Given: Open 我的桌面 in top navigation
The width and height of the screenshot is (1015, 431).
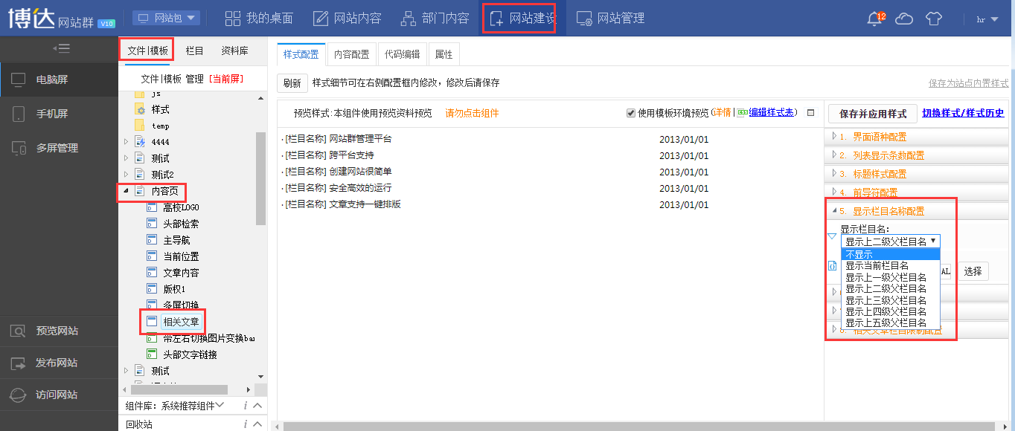Looking at the screenshot, I should point(259,18).
